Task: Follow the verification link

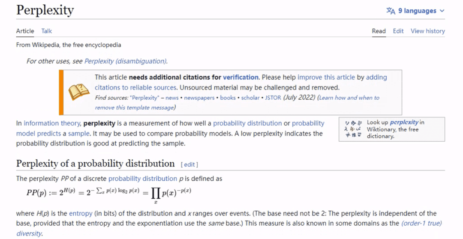Action: [x=241, y=77]
